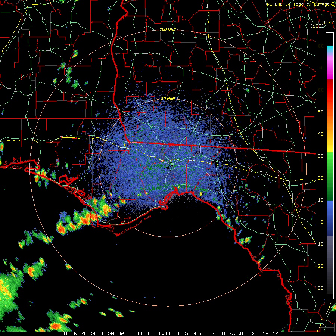Click the NEXLAB-College of DuPage credit text
The width and height of the screenshot is (336, 336).
(x=301, y=4)
